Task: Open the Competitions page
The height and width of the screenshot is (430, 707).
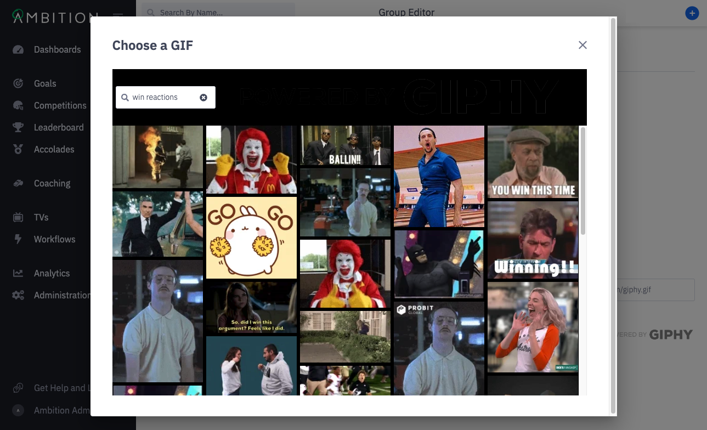Action: 60,105
